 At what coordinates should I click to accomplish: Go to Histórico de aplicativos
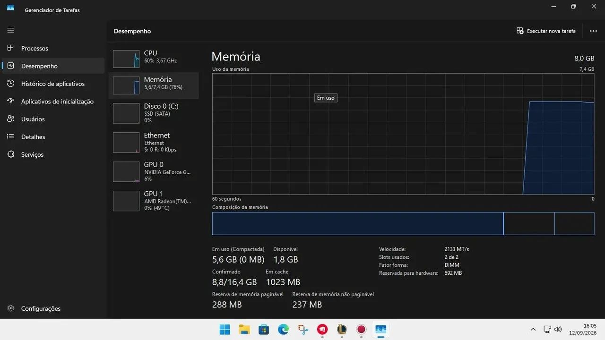tap(53, 84)
